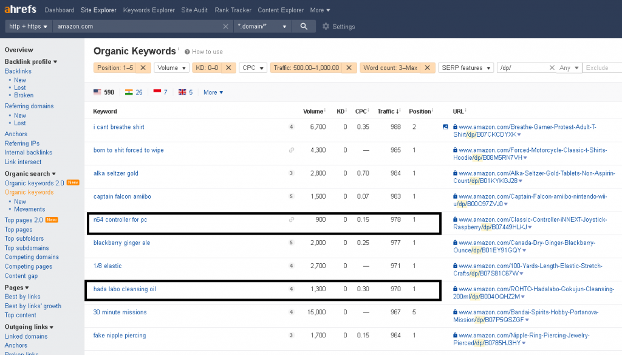Click SERP feature icon for i cant breathe shirt
Image resolution: width=622 pixels, height=355 pixels.
click(445, 127)
